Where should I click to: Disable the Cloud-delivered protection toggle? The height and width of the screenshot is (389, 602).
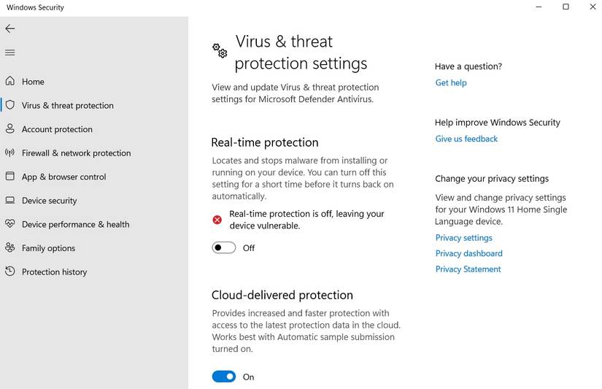tap(224, 377)
